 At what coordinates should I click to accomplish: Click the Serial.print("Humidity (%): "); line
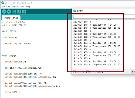point(24,74)
